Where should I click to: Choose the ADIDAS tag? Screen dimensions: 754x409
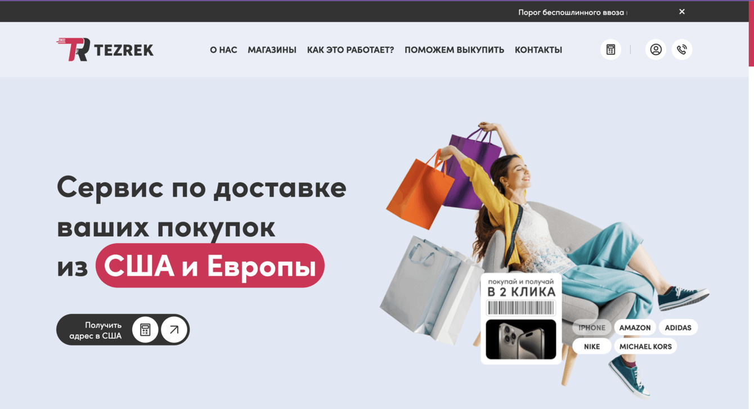[x=678, y=327]
